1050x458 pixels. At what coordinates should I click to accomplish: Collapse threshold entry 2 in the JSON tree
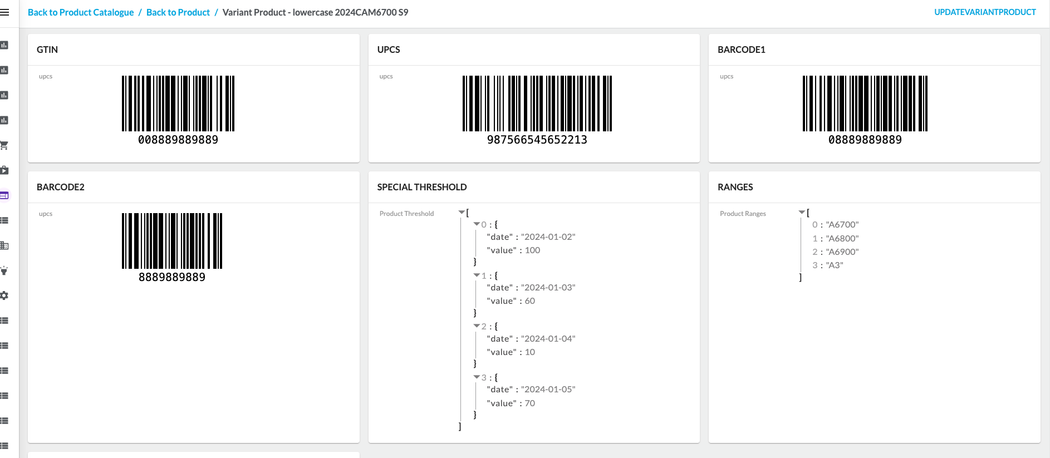477,326
